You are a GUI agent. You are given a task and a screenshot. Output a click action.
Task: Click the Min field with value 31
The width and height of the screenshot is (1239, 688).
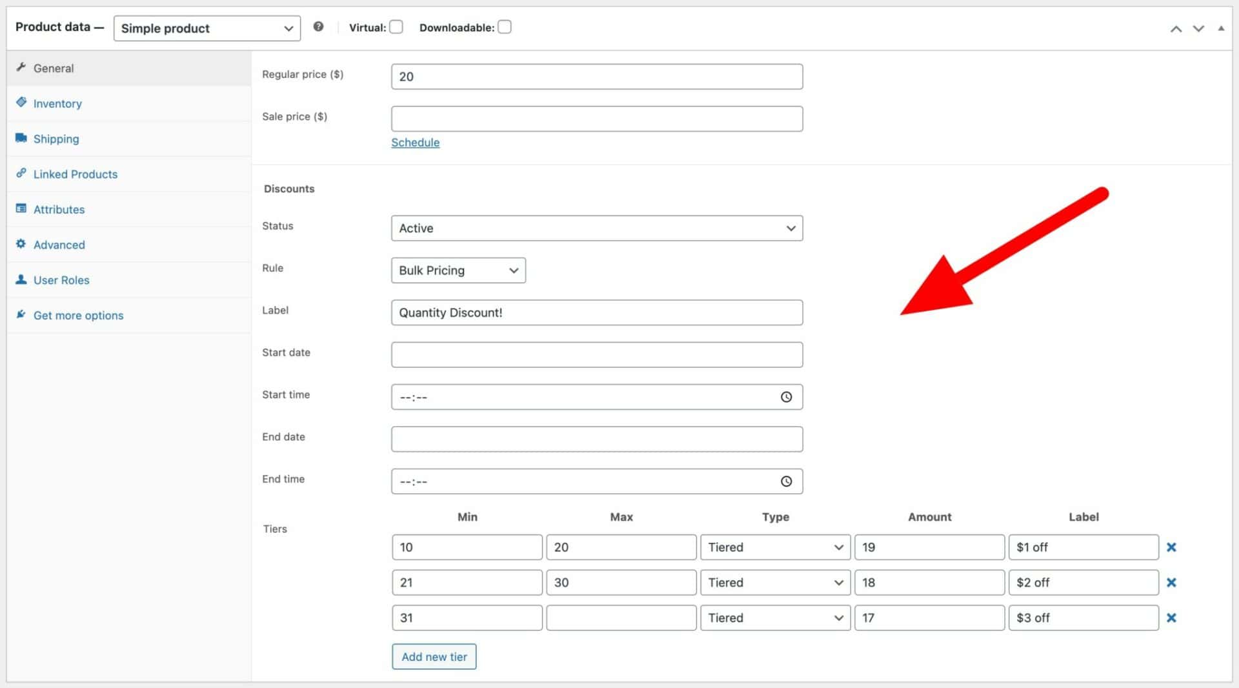pos(467,618)
